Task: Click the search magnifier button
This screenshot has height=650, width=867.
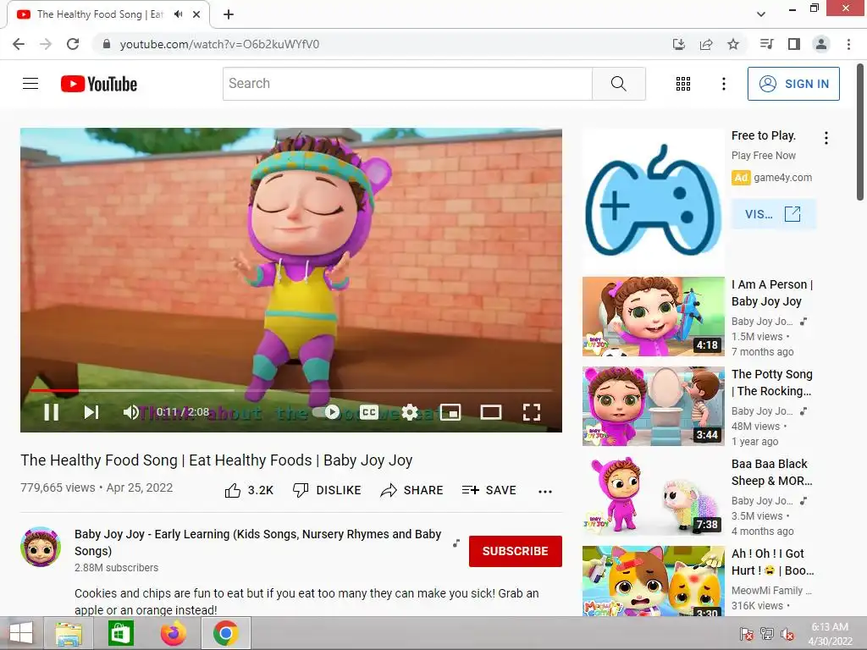Action: [x=619, y=84]
